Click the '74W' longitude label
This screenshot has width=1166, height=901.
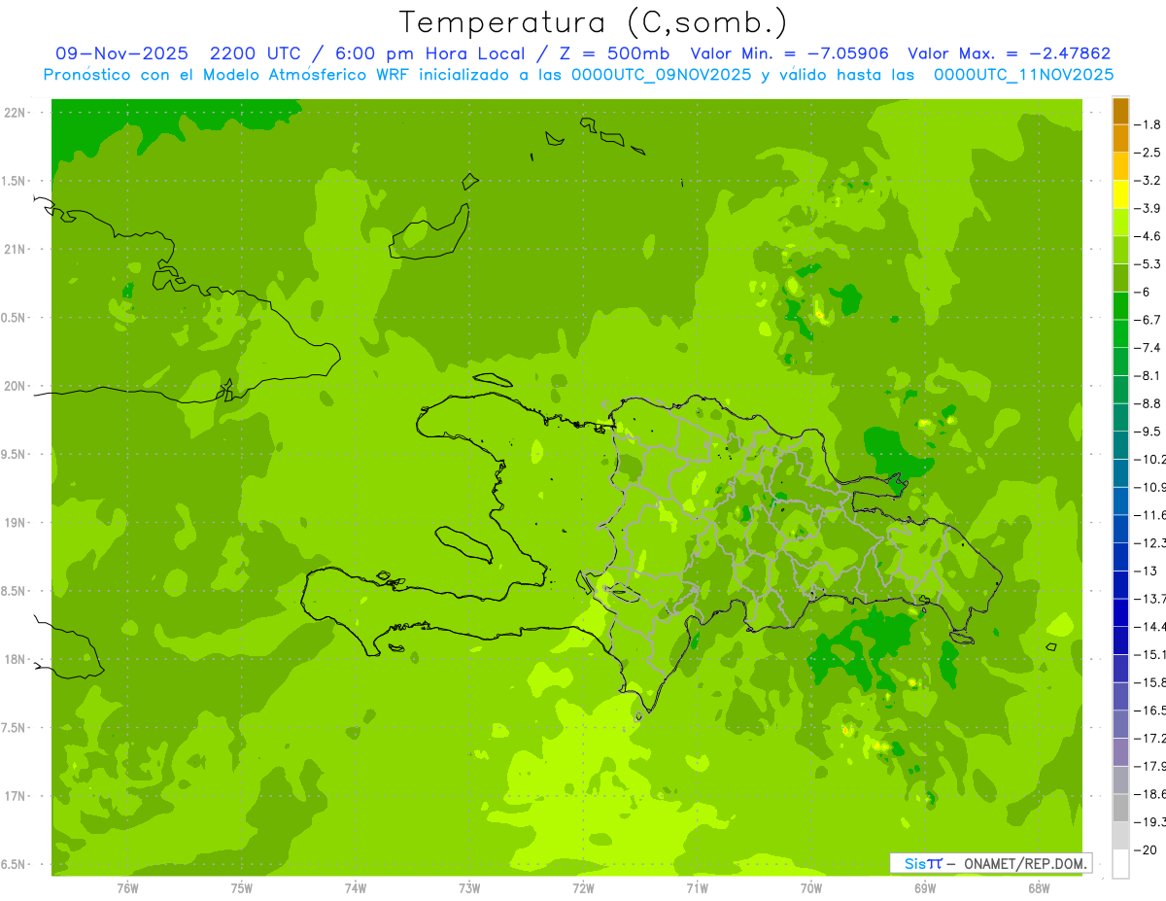coord(356,888)
